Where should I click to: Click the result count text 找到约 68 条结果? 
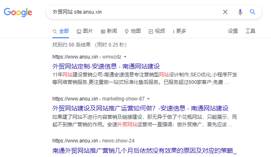point(71,45)
